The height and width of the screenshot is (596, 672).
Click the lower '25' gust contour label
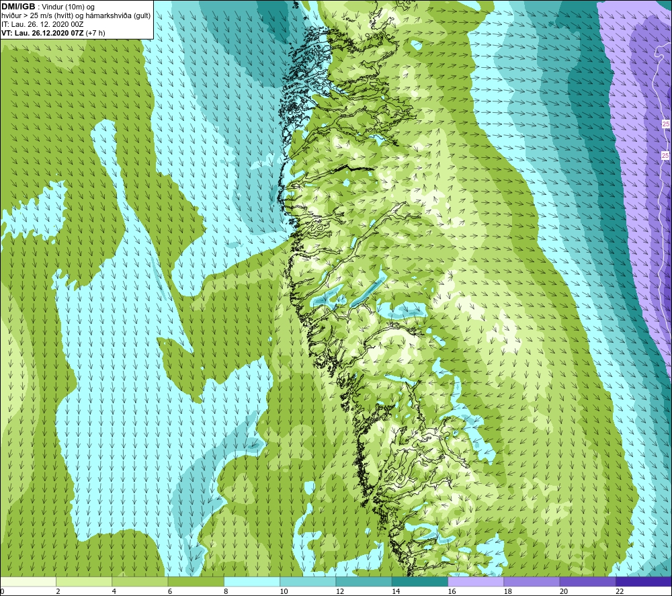point(665,155)
